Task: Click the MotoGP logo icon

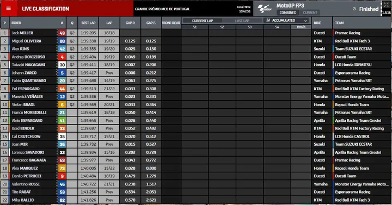Action: click(265, 9)
